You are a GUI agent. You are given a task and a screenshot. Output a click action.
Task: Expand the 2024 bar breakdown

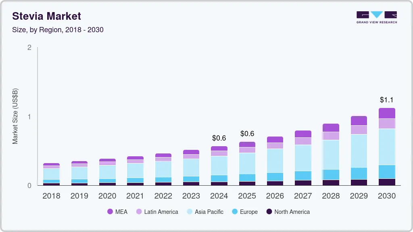coord(219,165)
